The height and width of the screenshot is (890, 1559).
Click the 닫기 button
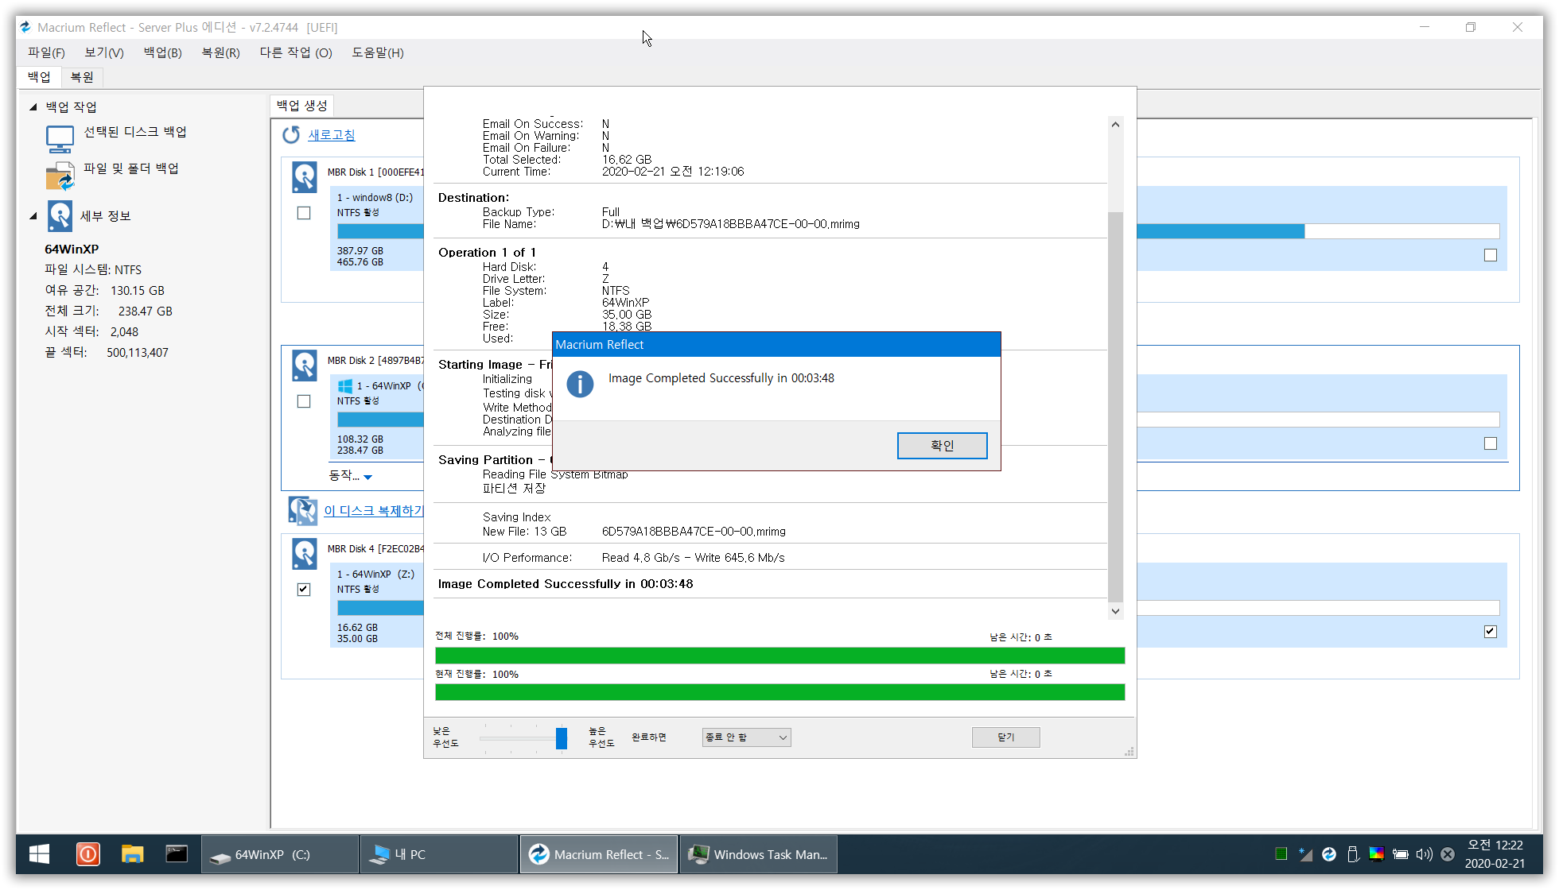click(x=1005, y=737)
